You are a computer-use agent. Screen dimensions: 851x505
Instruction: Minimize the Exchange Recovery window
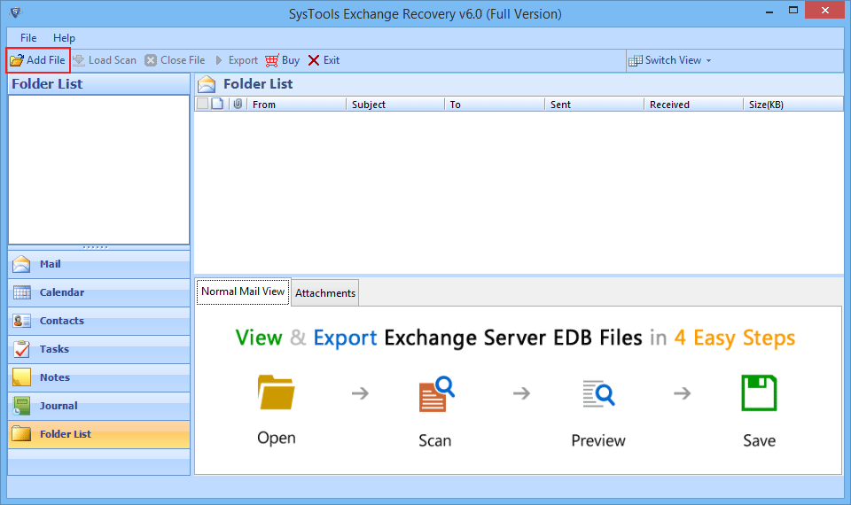point(769,11)
